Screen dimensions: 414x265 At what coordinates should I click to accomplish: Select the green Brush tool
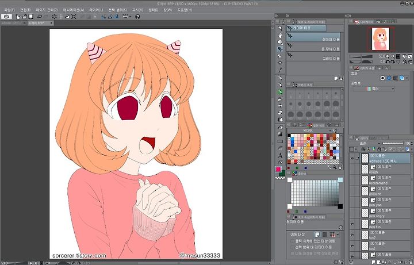pos(280,92)
